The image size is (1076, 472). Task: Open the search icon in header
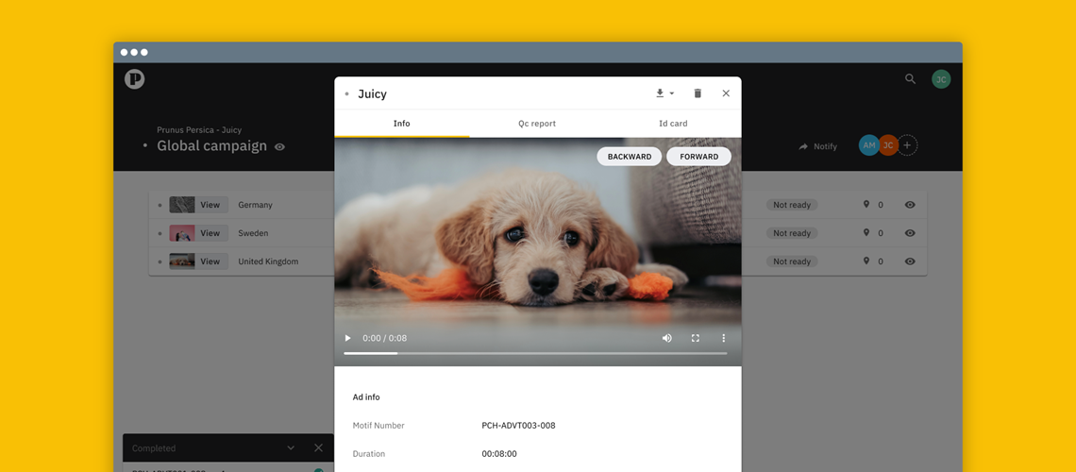click(x=910, y=79)
